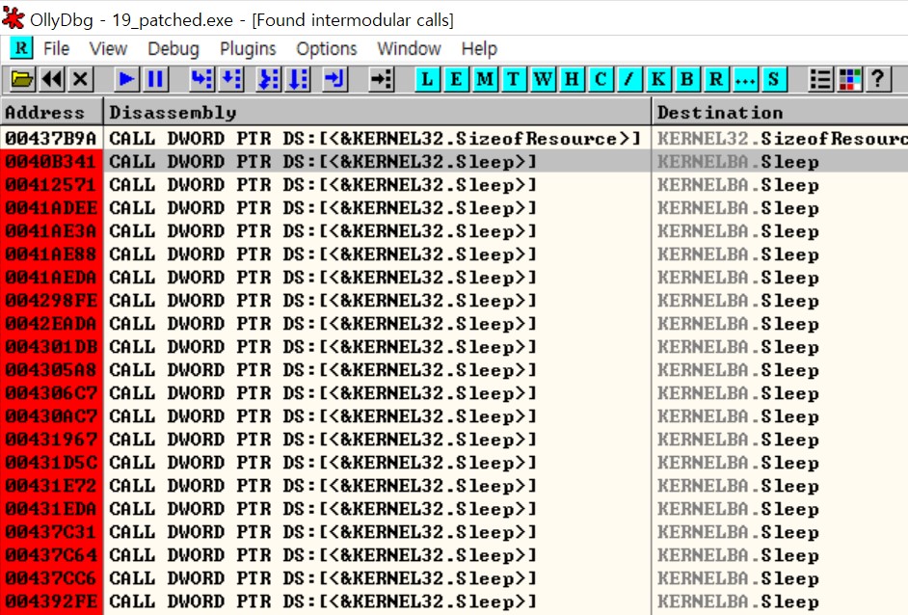Click the Step into toolbar icon
The height and width of the screenshot is (615, 908).
[201, 79]
